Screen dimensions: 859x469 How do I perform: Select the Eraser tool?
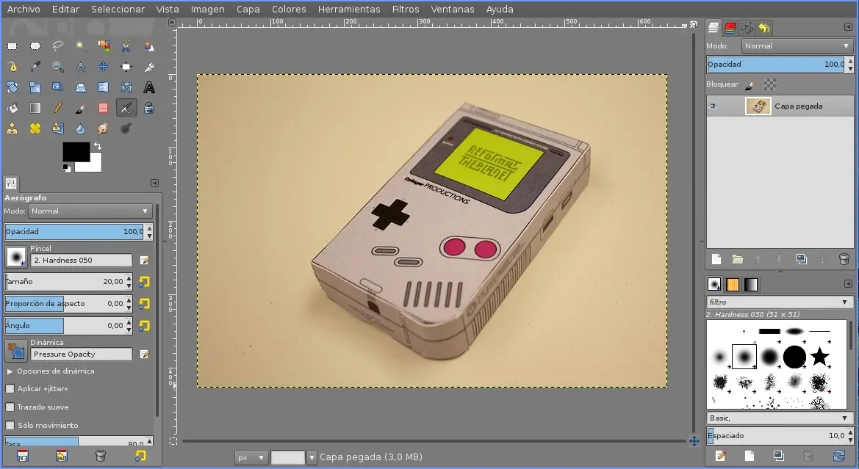click(103, 108)
